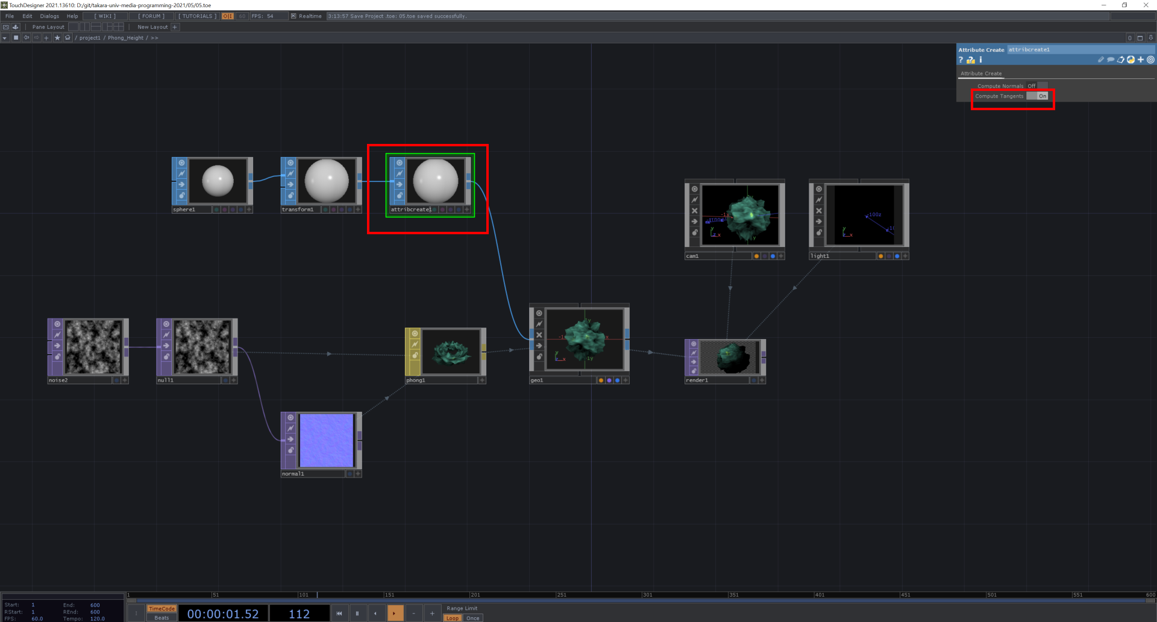The width and height of the screenshot is (1157, 622).
Task: Expand the pane options down-arrow at top right
Action: (x=1150, y=38)
